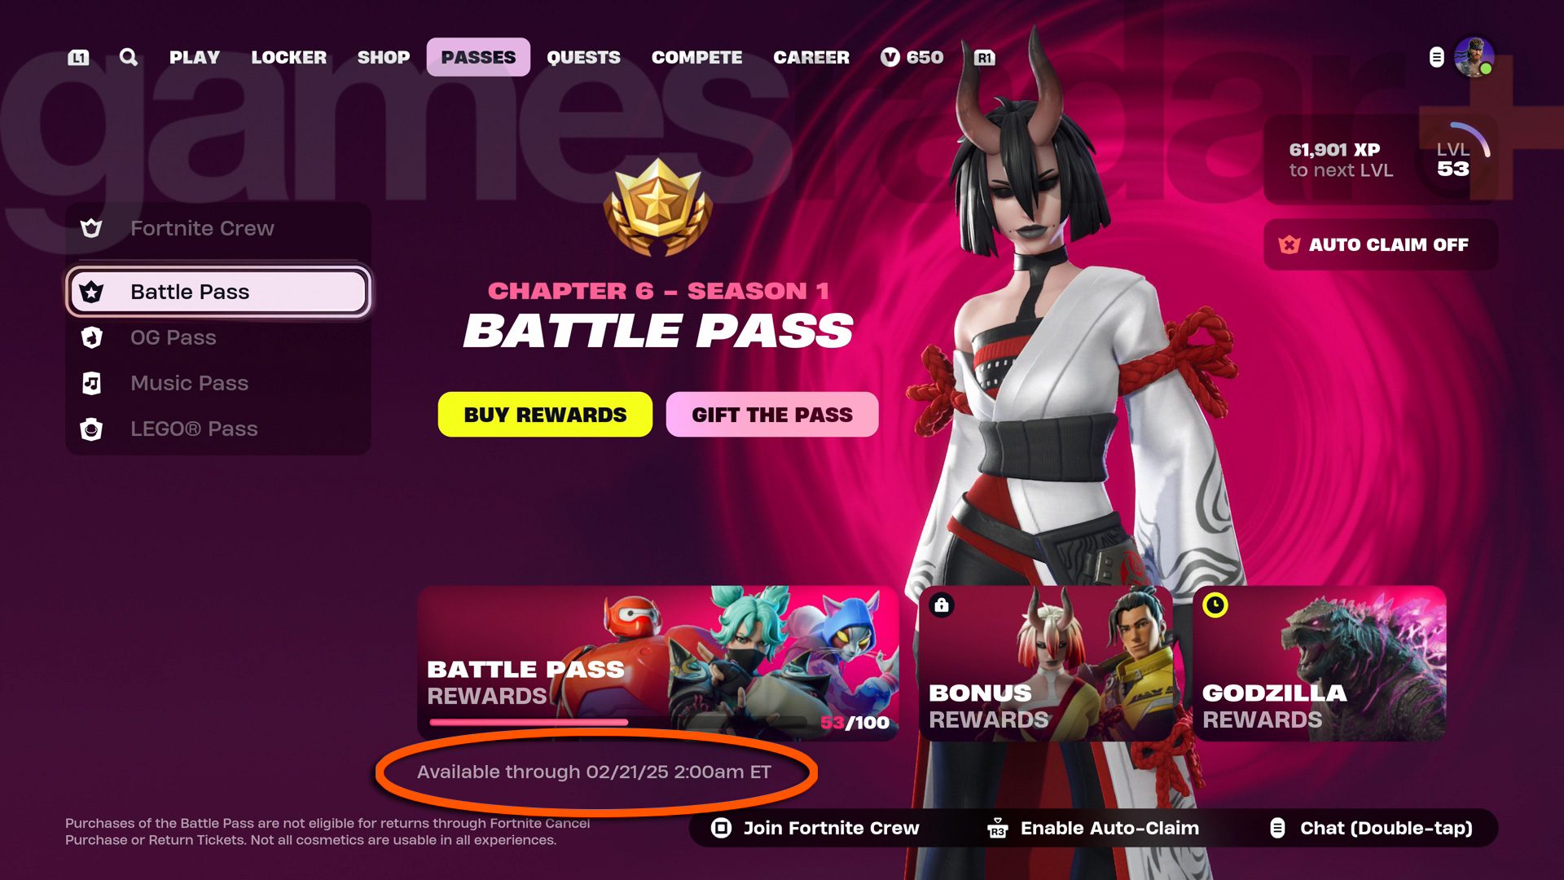Click the Gift The Pass button

772,415
